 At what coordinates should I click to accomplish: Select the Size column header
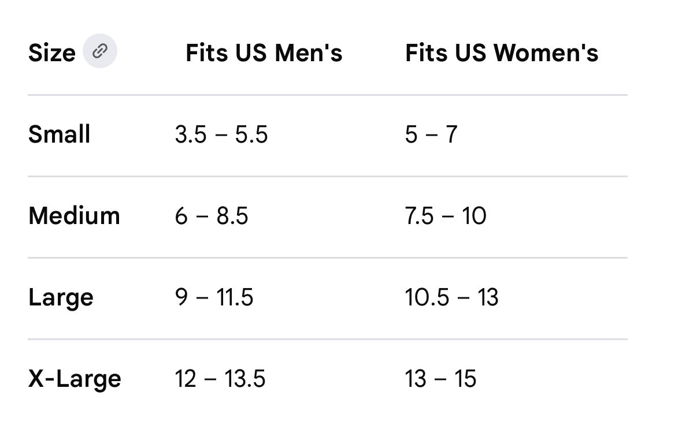point(52,53)
